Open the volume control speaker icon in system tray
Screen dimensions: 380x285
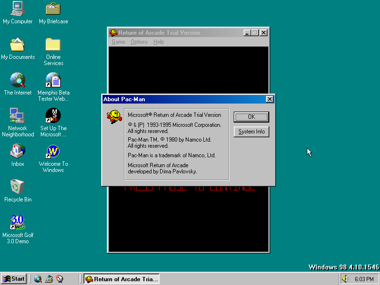345,279
